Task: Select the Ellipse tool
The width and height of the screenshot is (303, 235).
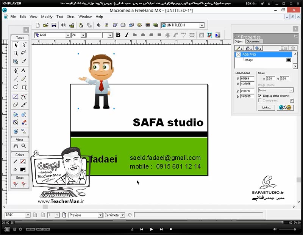Action: click(x=16, y=87)
